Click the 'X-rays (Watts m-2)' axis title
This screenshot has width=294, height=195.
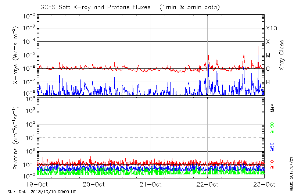coord(16,55)
